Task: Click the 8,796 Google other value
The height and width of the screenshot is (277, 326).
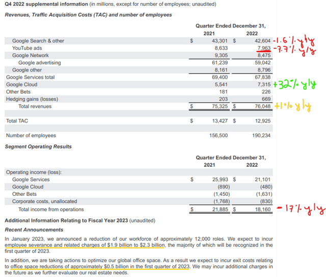Action: (264, 70)
